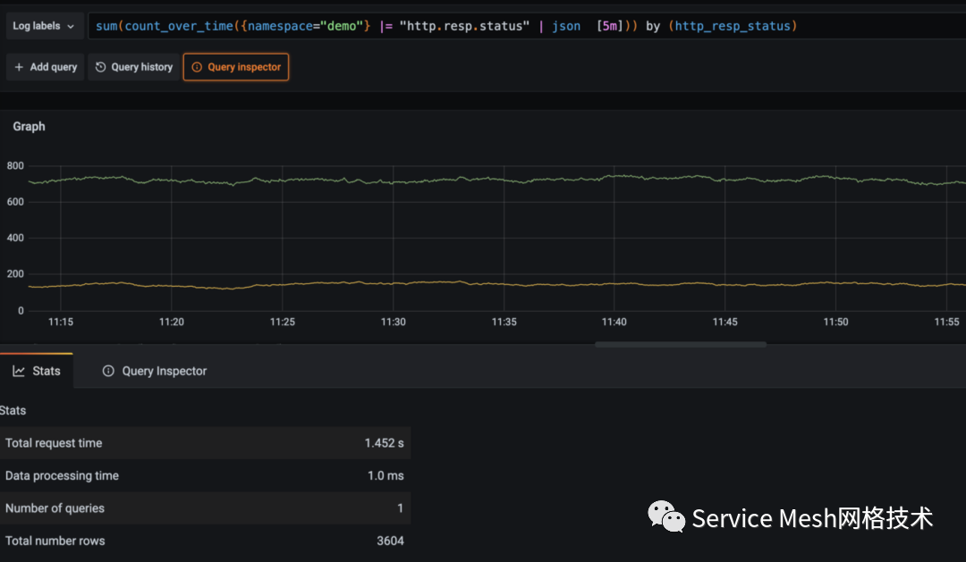
Task: Click the 11:40 time axis label
Action: pos(614,322)
